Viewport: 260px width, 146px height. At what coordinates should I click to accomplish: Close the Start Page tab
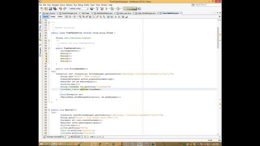tap(92, 13)
